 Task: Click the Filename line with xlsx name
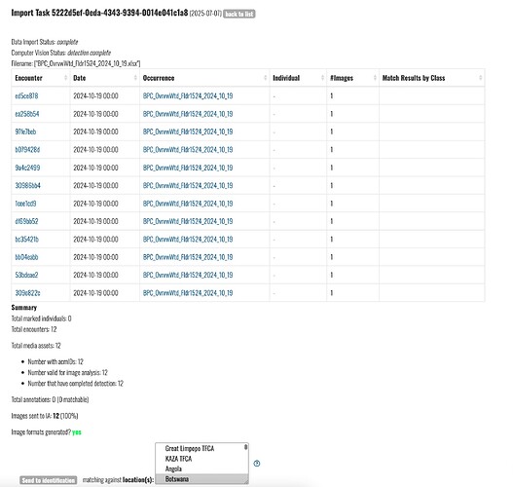[76, 63]
